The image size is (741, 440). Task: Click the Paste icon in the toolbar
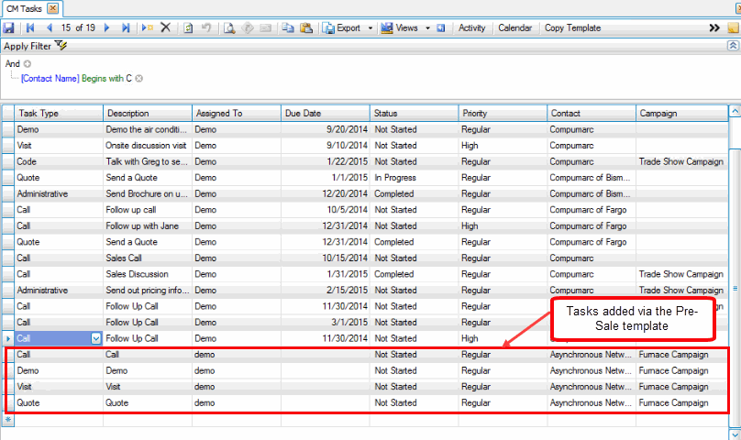[305, 27]
